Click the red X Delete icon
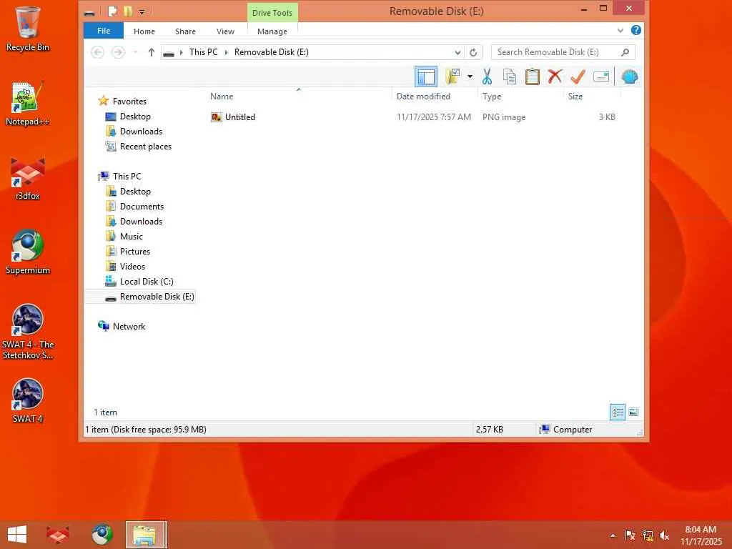 (x=555, y=76)
